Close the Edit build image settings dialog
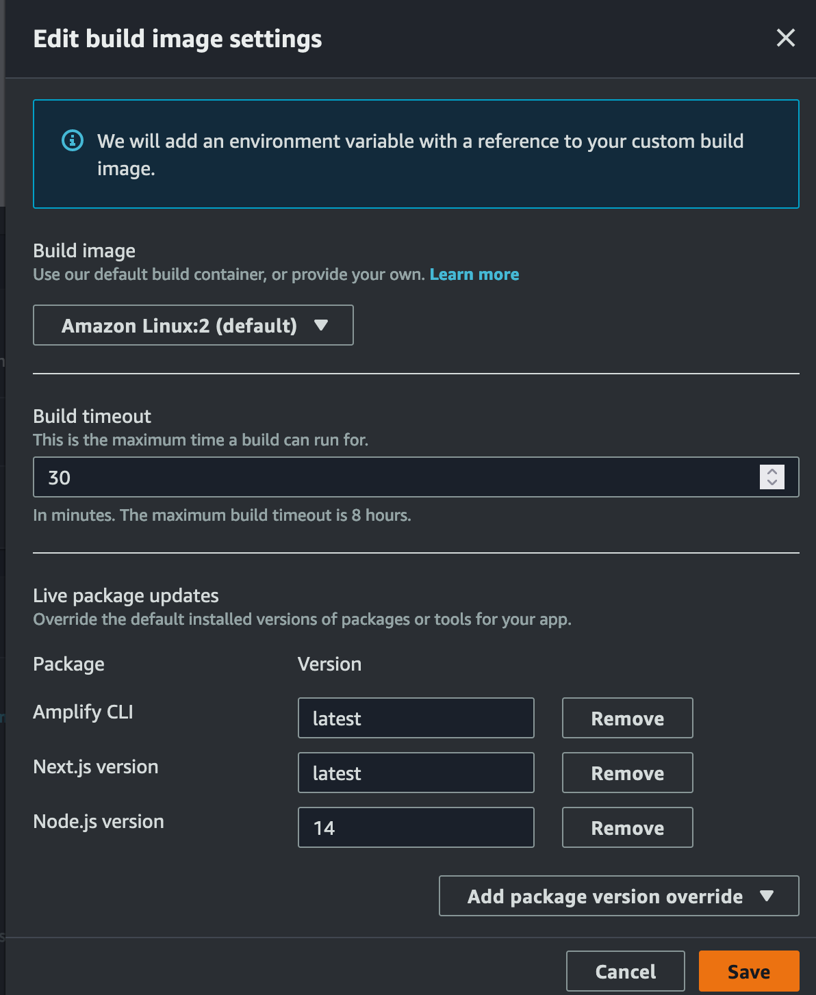This screenshot has width=816, height=995. click(x=785, y=38)
